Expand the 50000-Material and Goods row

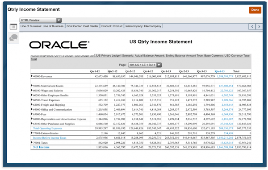(32, 85)
